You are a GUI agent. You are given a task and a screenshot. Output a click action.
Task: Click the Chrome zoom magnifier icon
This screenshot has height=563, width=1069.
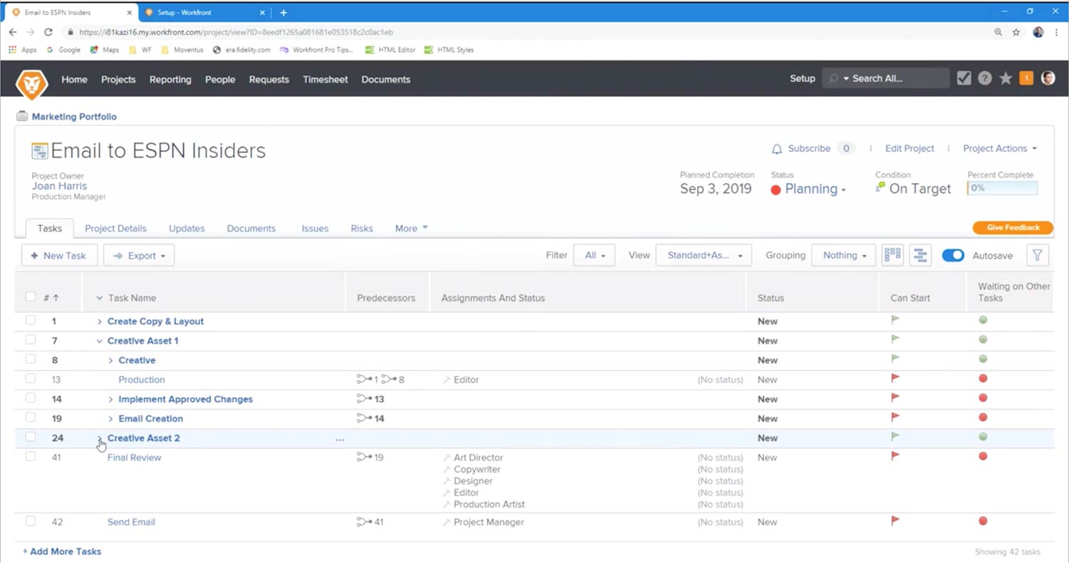pyautogui.click(x=998, y=32)
